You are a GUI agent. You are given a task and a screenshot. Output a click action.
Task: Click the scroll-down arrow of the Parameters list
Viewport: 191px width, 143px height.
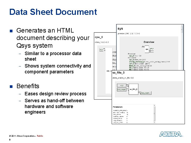(x=154, y=122)
